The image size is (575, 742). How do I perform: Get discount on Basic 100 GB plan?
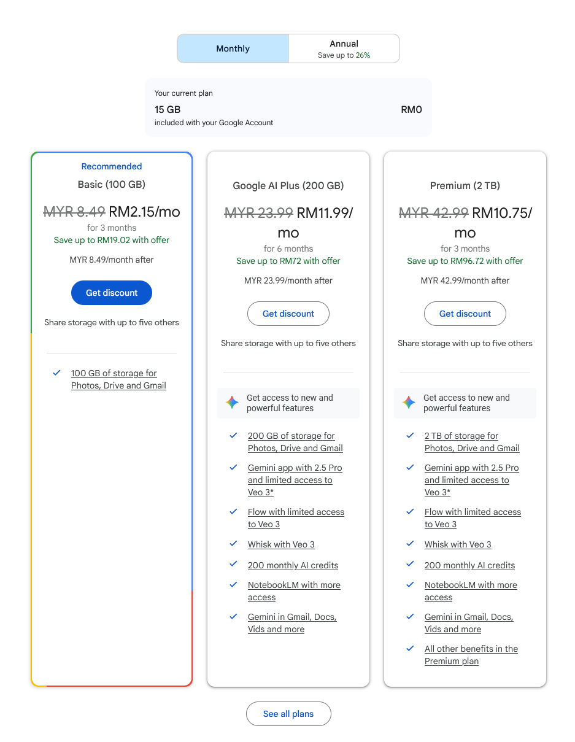click(112, 293)
